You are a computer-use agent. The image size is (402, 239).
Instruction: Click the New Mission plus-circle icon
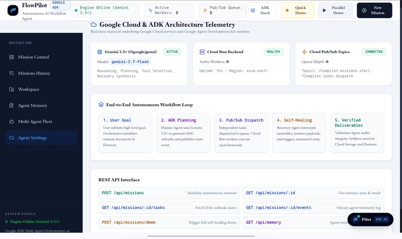pyautogui.click(x=364, y=10)
